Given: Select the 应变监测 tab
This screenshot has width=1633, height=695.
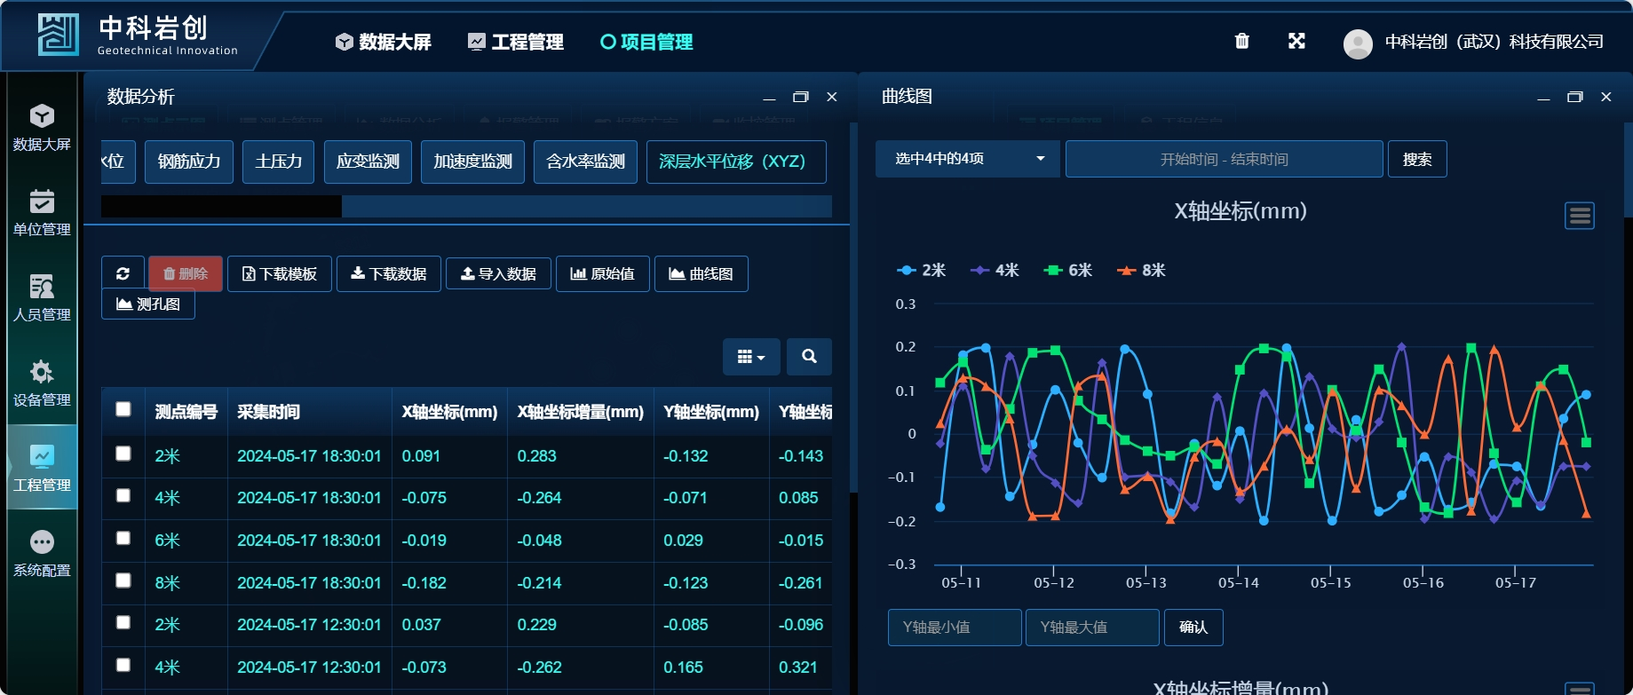Looking at the screenshot, I should [x=368, y=162].
